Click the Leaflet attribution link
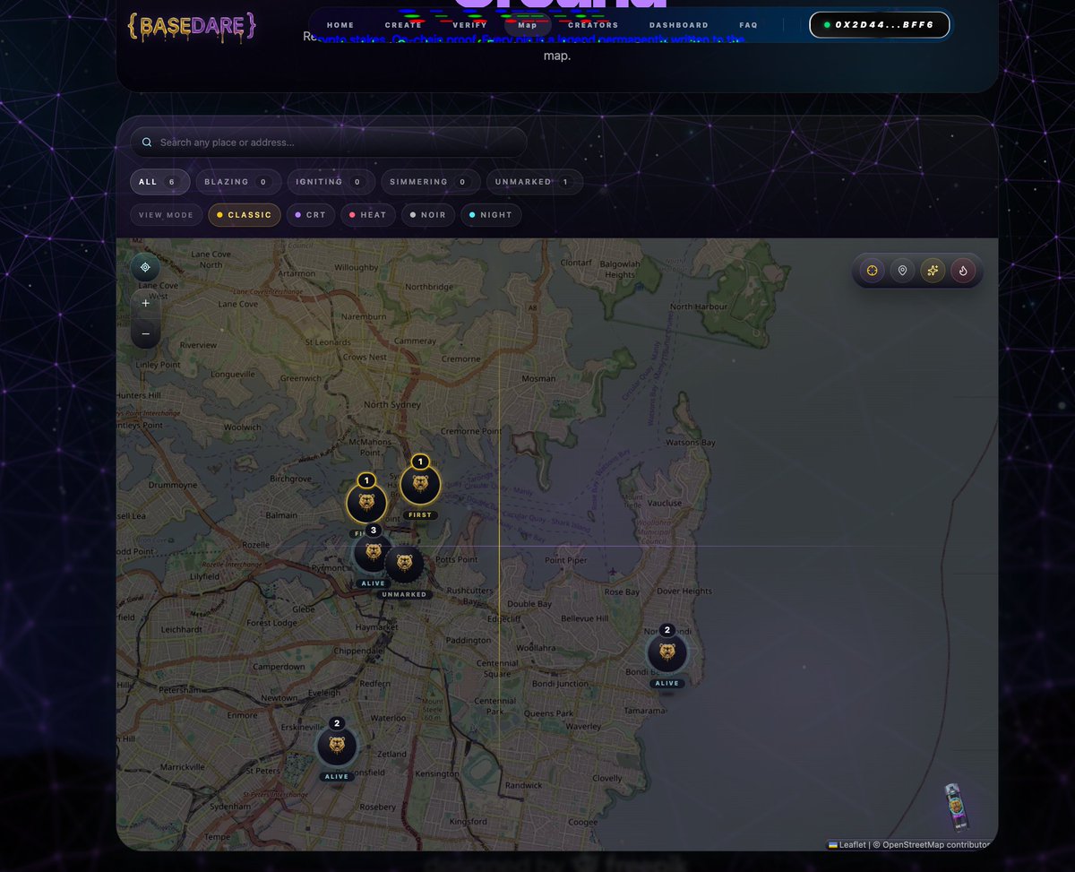 [x=847, y=844]
